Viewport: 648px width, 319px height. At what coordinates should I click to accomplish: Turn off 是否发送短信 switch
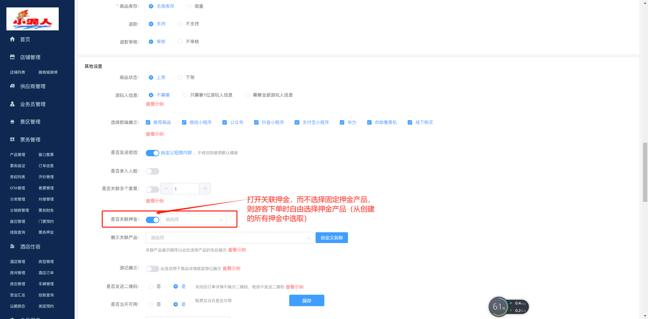(153, 153)
